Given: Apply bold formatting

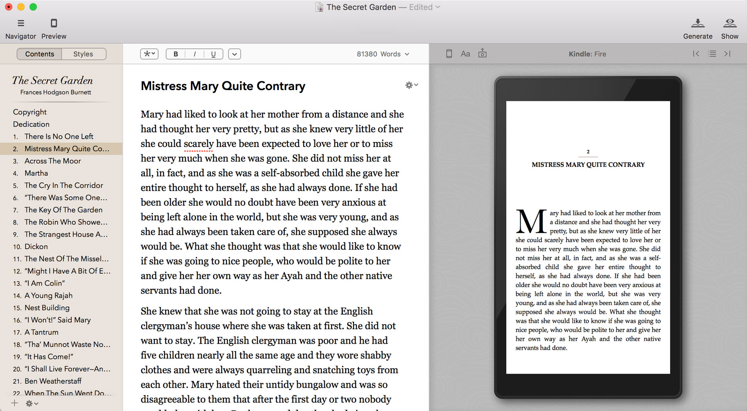Looking at the screenshot, I should [x=176, y=54].
